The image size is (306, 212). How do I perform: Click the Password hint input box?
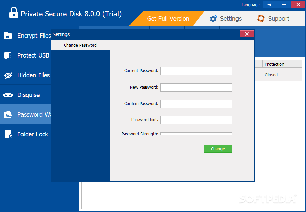pos(196,120)
